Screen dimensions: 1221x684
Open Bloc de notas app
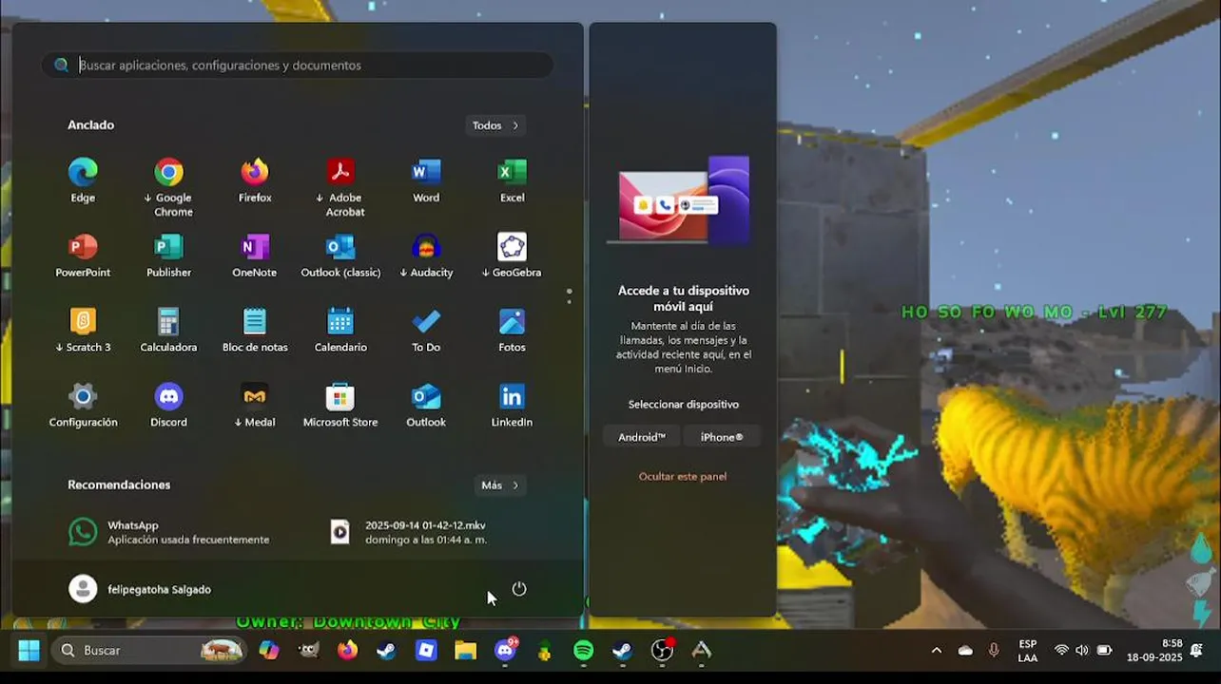pyautogui.click(x=255, y=331)
